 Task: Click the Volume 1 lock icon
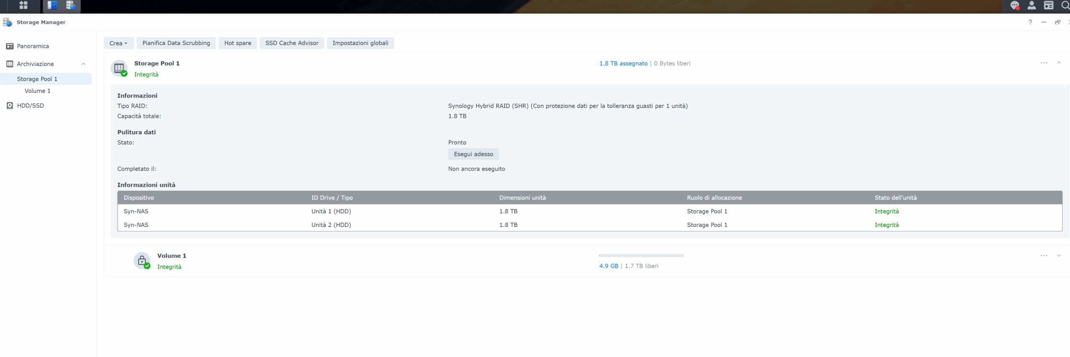tap(142, 260)
